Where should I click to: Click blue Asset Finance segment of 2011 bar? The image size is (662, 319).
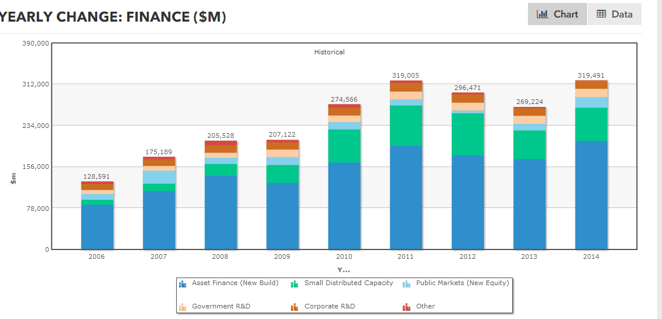406,197
